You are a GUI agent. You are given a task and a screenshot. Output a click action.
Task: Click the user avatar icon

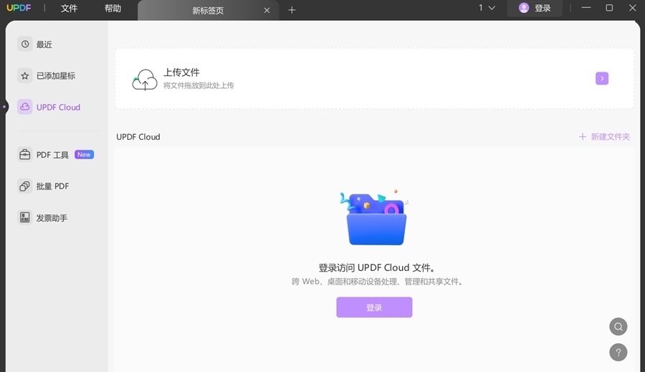coord(524,8)
